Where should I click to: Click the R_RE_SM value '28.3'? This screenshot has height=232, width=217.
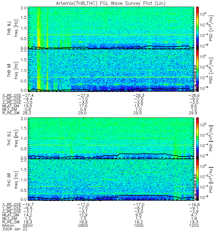tap(27, 113)
